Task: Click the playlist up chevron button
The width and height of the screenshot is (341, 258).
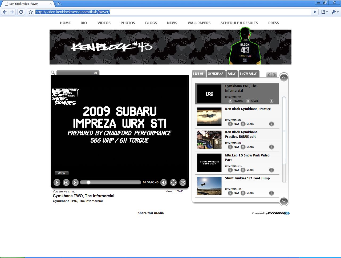Action: pyautogui.click(x=284, y=78)
